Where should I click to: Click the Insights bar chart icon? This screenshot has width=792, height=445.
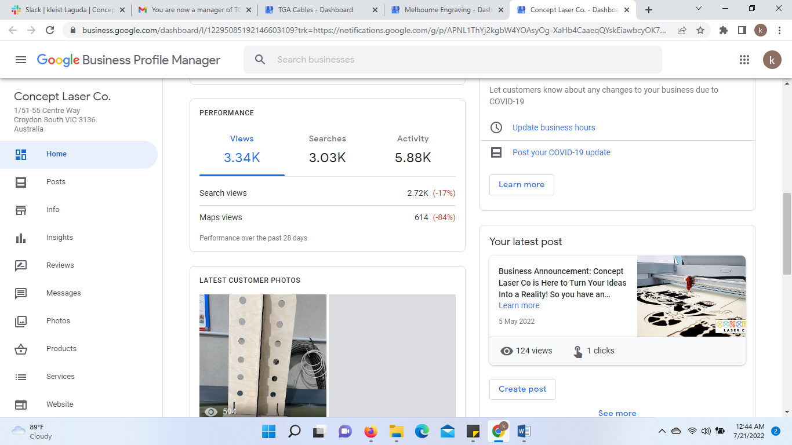pyautogui.click(x=21, y=238)
